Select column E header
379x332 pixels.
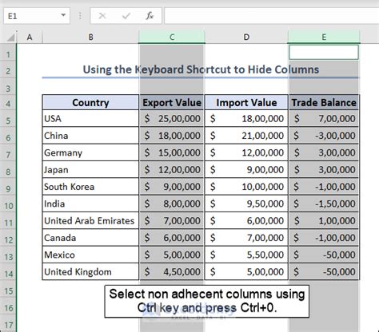coord(324,37)
